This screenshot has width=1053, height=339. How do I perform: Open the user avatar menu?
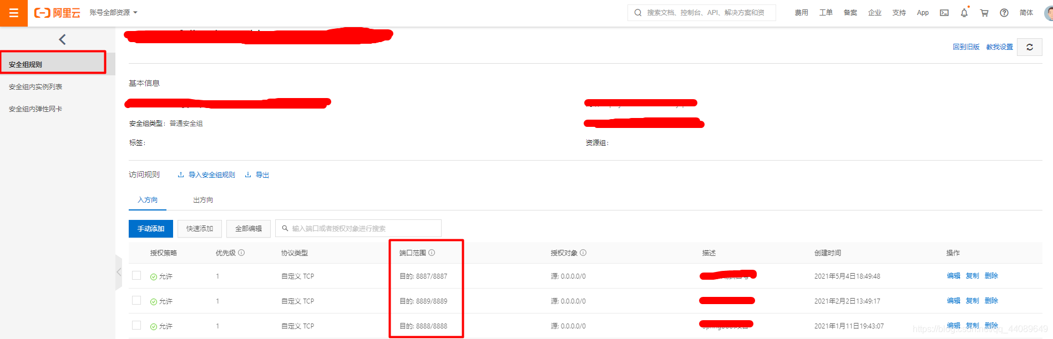coord(1048,13)
